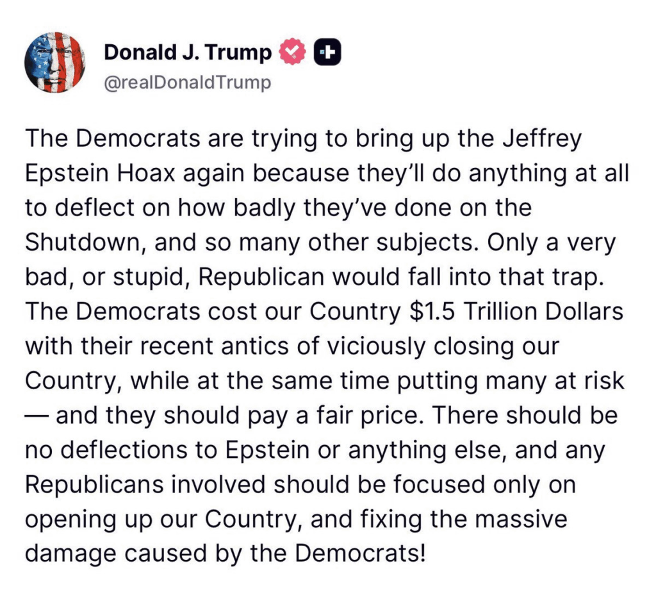Click the black plus badge icon
Screen dimensions: 656x590
pyautogui.click(x=327, y=53)
